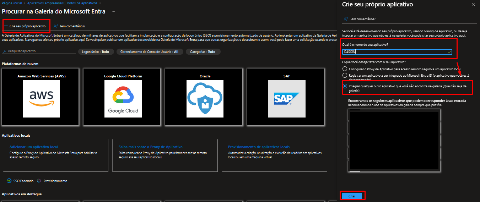480x202 pixels.
Task: Open Provisionamento de aplicativos locais link
Action: pyautogui.click(x=259, y=147)
